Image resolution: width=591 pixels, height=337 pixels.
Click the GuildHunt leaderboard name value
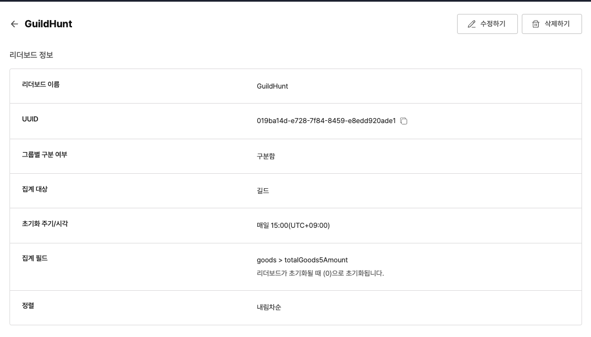click(272, 86)
